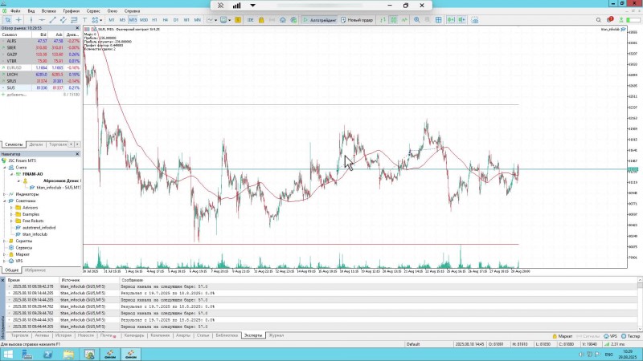
Task: Switch chart to candlestick display icon
Action: click(394, 19)
